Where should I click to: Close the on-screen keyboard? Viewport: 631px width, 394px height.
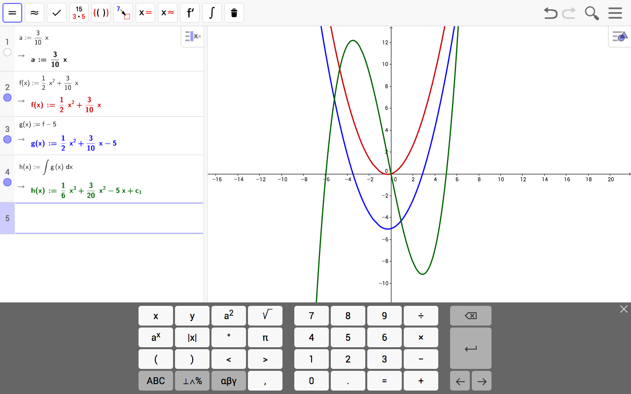[x=624, y=309]
